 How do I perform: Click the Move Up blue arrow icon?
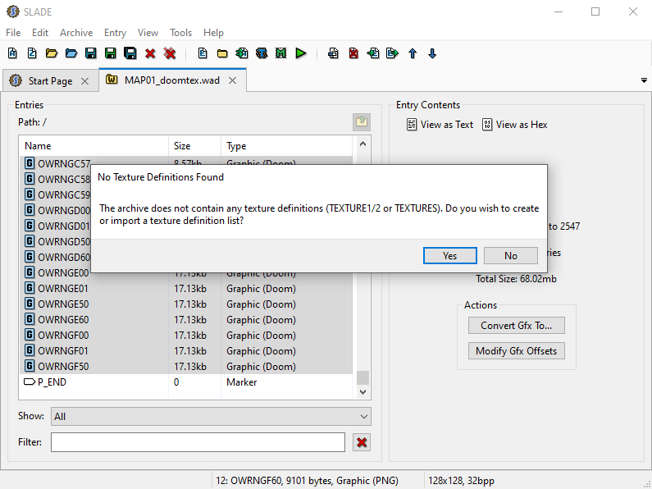(x=413, y=53)
